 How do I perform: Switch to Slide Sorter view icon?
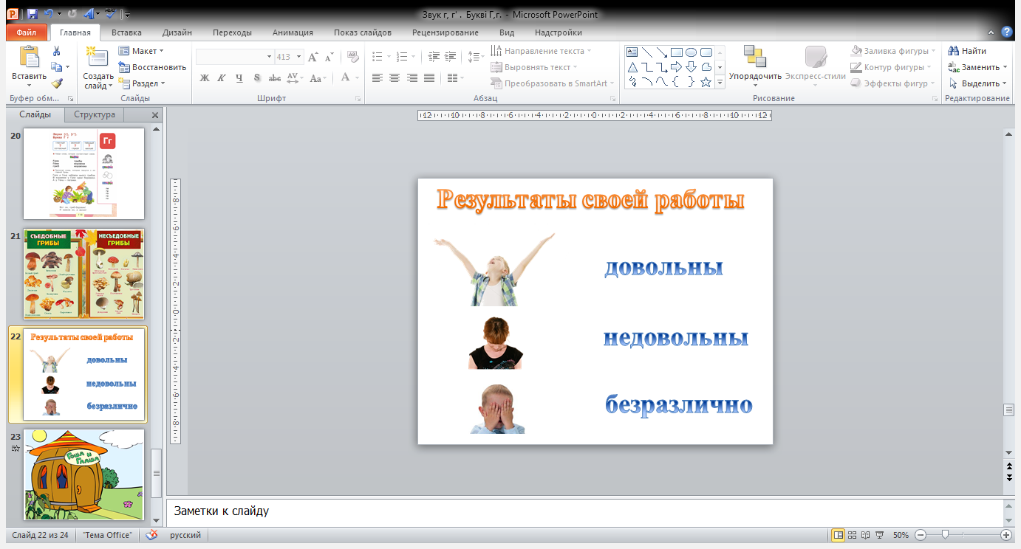(x=853, y=535)
